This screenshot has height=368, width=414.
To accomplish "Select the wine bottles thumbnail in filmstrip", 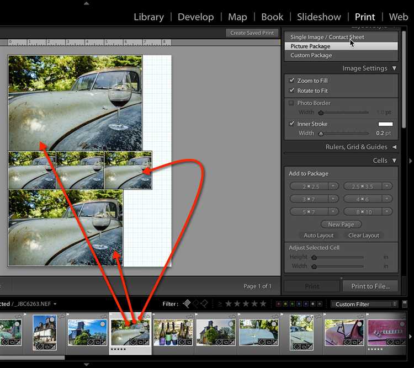I will [x=173, y=332].
